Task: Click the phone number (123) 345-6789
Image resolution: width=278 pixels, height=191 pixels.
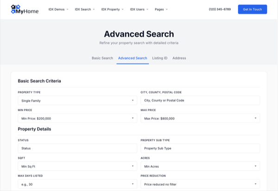Action: coord(220,9)
